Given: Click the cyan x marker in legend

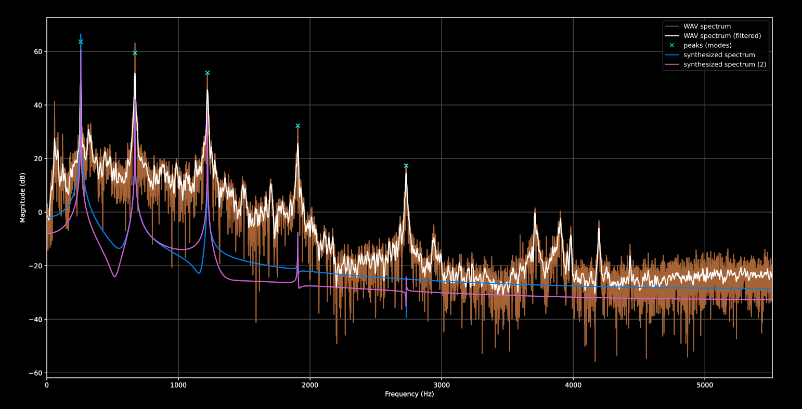Looking at the screenshot, I should 671,46.
